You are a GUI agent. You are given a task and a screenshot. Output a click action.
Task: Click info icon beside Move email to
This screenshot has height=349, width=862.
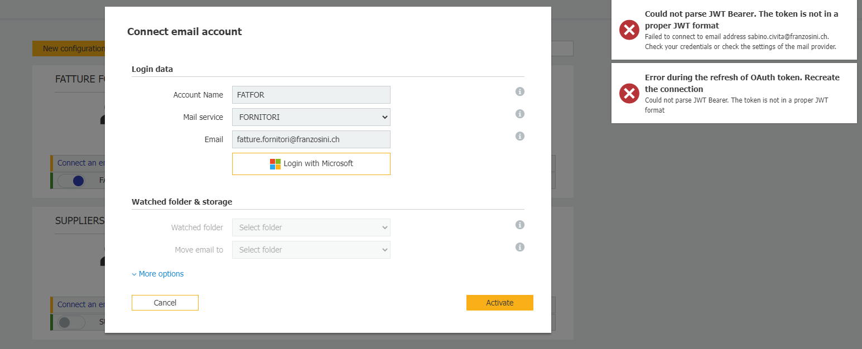click(520, 247)
